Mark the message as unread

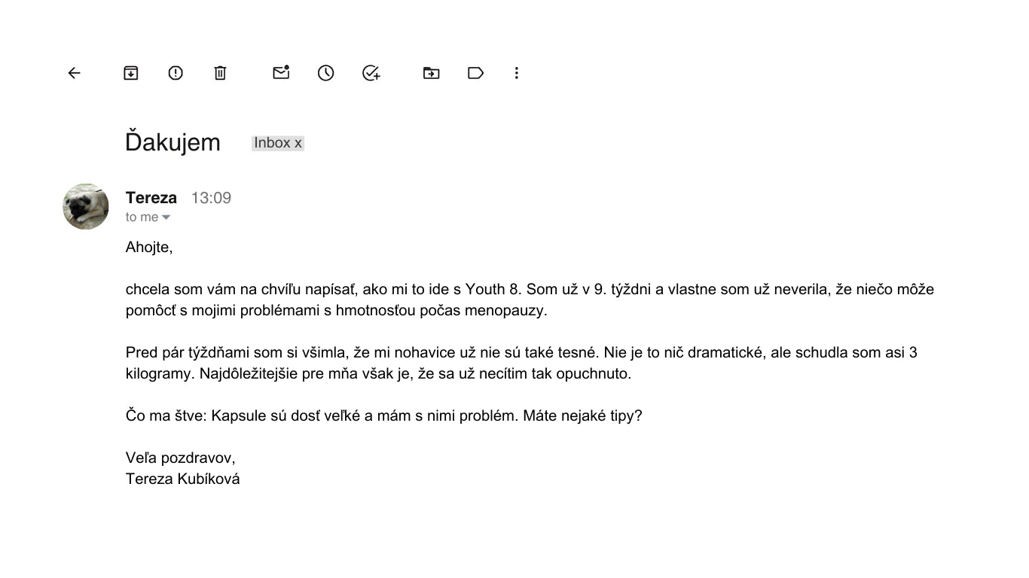[x=281, y=72]
